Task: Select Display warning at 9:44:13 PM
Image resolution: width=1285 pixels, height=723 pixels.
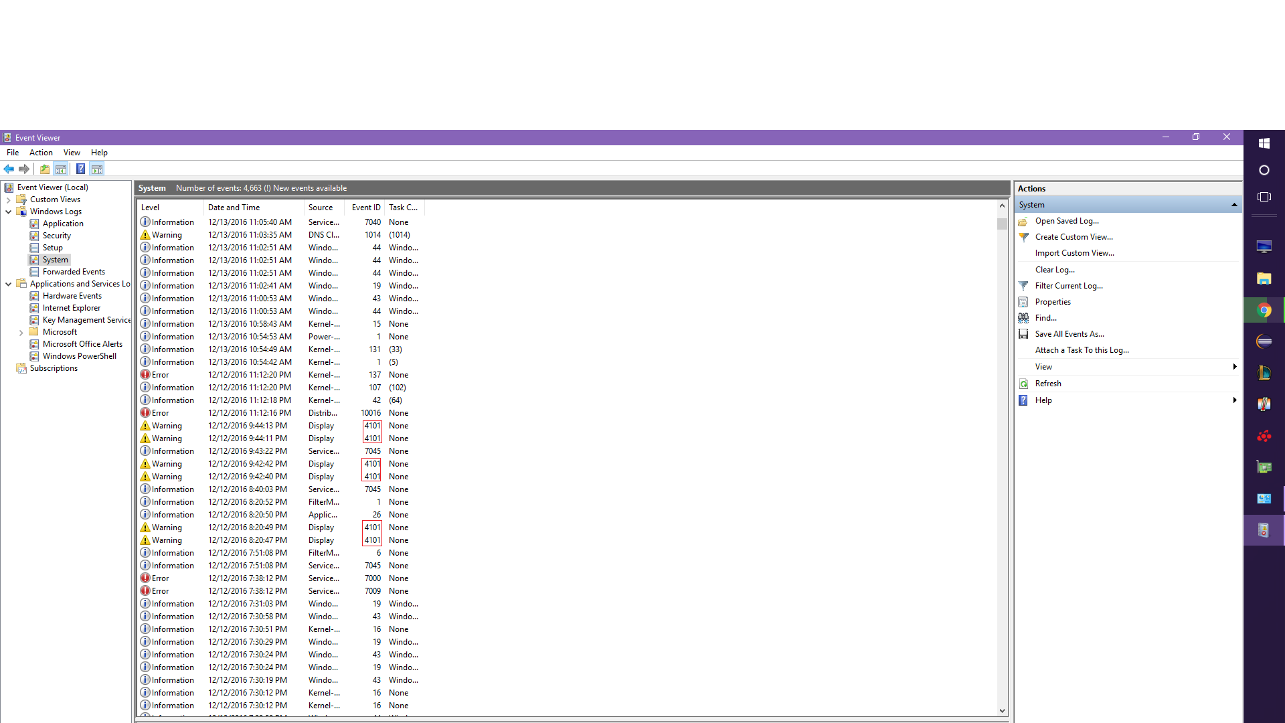Action: click(x=281, y=426)
